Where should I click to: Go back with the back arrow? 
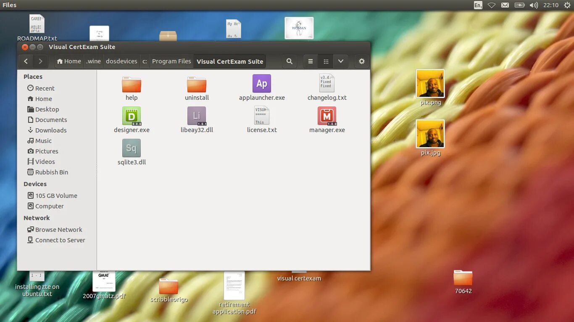(x=26, y=61)
